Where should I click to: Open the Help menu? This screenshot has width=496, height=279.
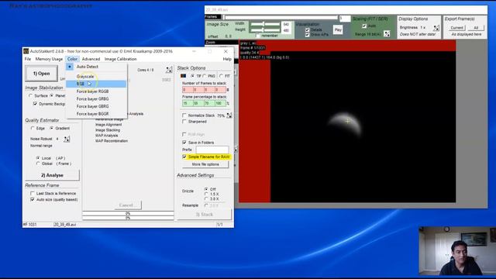point(227,59)
